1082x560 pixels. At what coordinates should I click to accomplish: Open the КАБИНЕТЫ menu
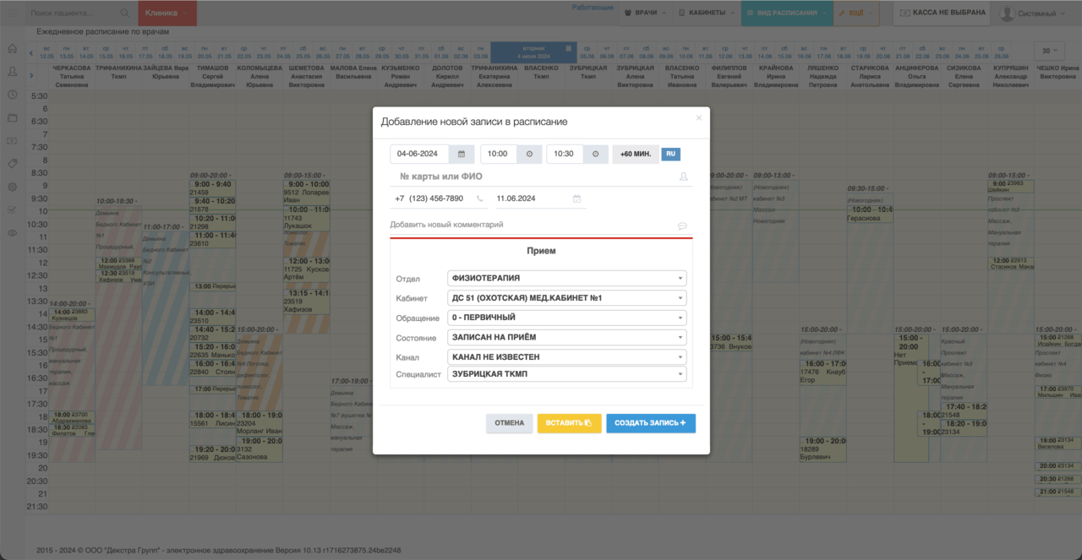point(706,14)
